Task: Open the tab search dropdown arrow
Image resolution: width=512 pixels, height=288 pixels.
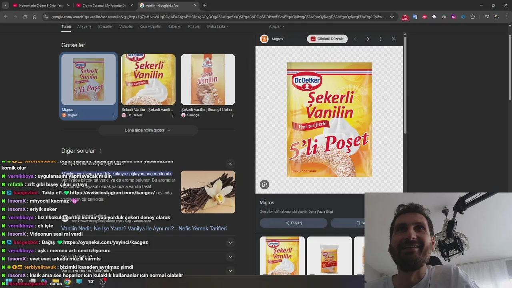Action: click(5, 5)
